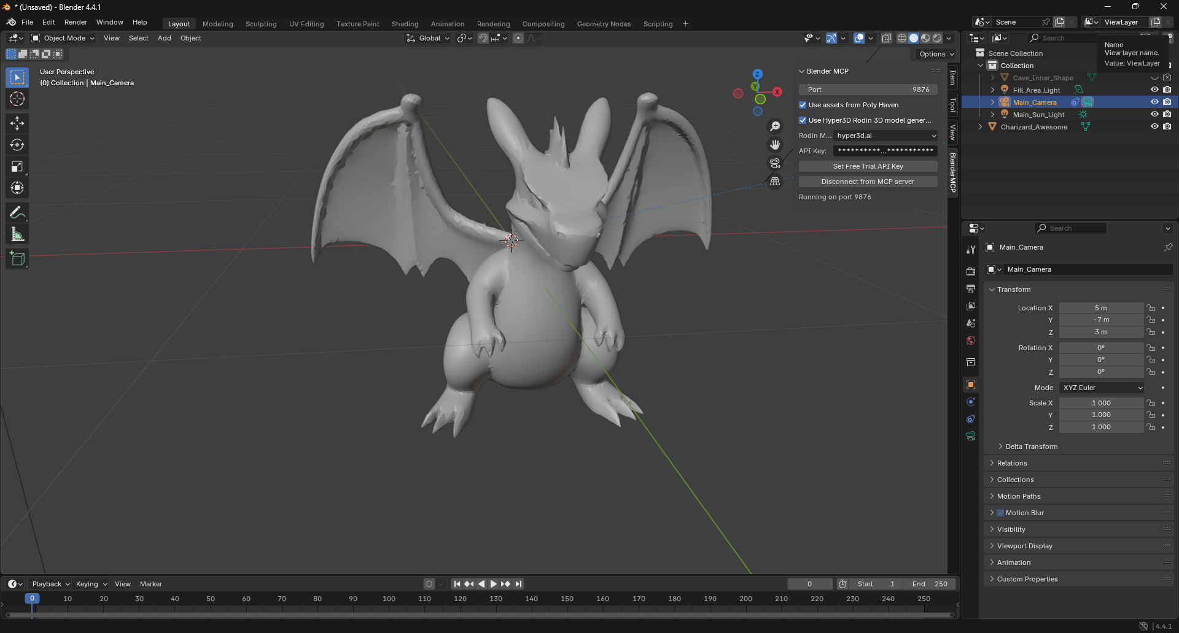
Task: Open Playback popover in timeline
Action: tap(50, 584)
